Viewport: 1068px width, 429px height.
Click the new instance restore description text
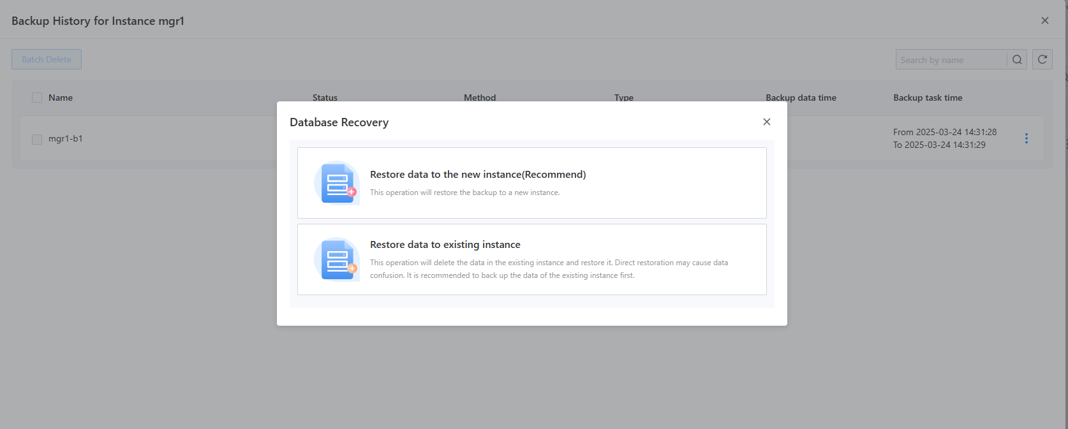[464, 193]
